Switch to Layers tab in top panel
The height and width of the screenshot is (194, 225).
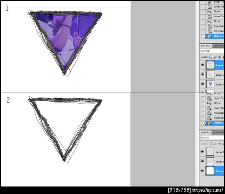(205, 46)
